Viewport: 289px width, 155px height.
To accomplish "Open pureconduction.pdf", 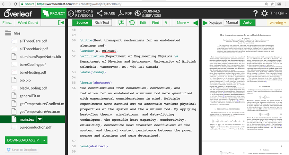I will point(36,127).
